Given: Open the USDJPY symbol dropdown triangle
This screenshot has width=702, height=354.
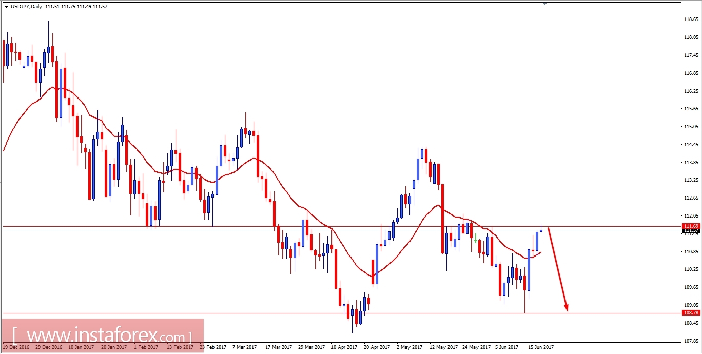Looking at the screenshot, I should click(7, 6).
